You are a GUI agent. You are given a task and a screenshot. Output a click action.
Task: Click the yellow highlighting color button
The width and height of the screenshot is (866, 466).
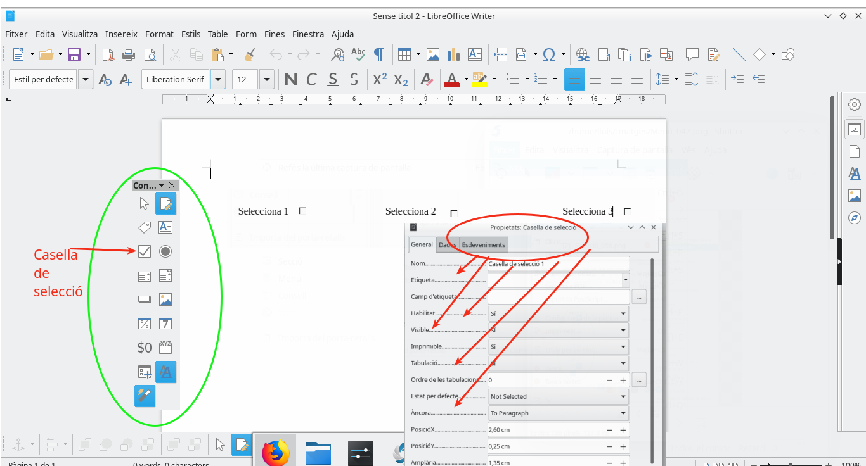tap(479, 79)
